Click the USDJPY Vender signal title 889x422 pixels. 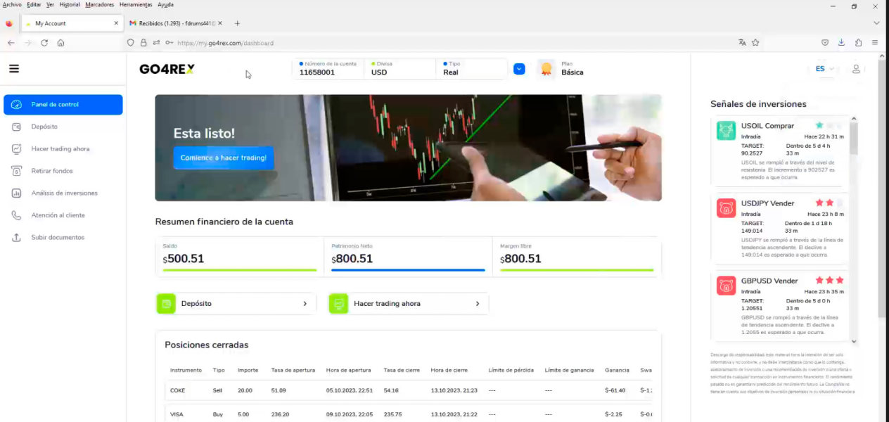[x=767, y=203]
